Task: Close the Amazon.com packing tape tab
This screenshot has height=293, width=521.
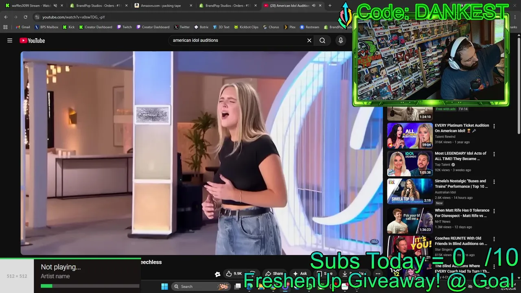Action: coord(191,6)
